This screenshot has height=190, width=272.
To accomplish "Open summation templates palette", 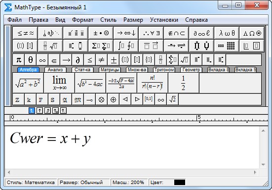I will 101,46.
